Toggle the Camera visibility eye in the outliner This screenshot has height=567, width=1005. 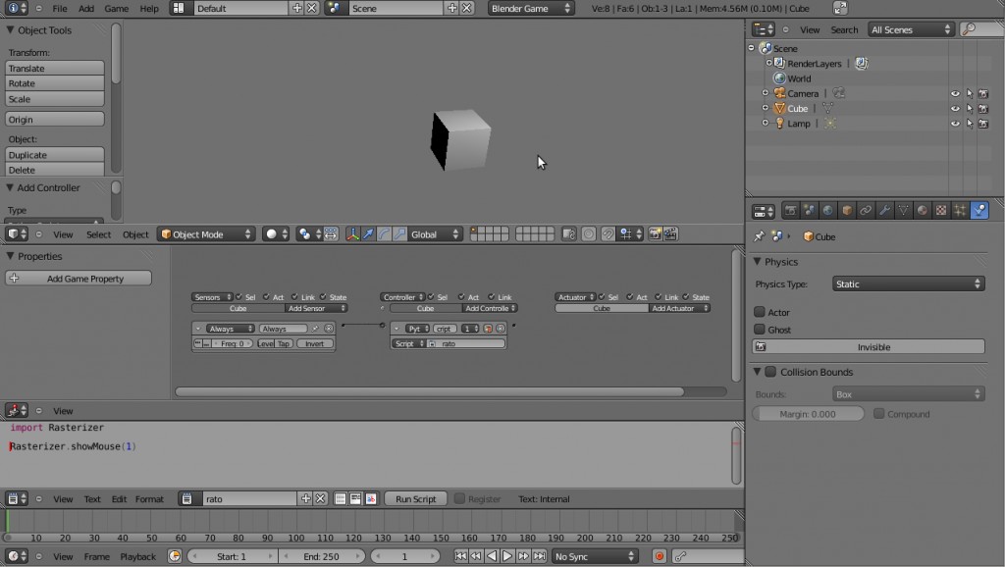point(956,93)
